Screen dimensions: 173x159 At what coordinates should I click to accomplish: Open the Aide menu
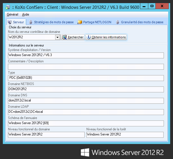coord(26,14)
